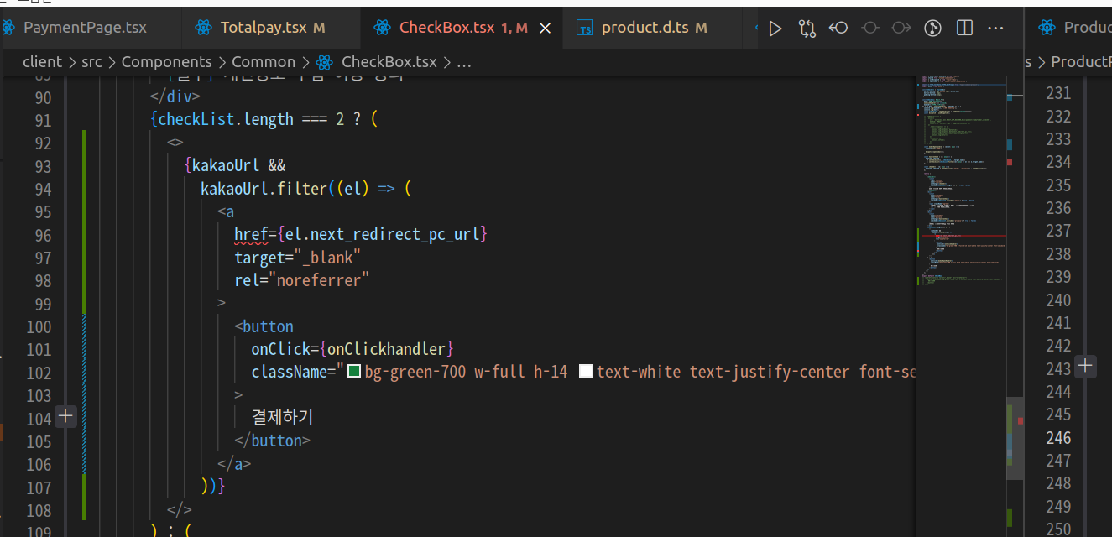This screenshot has height=537, width=1112.
Task: Click the dimmed circle commit icon
Action: 870,29
